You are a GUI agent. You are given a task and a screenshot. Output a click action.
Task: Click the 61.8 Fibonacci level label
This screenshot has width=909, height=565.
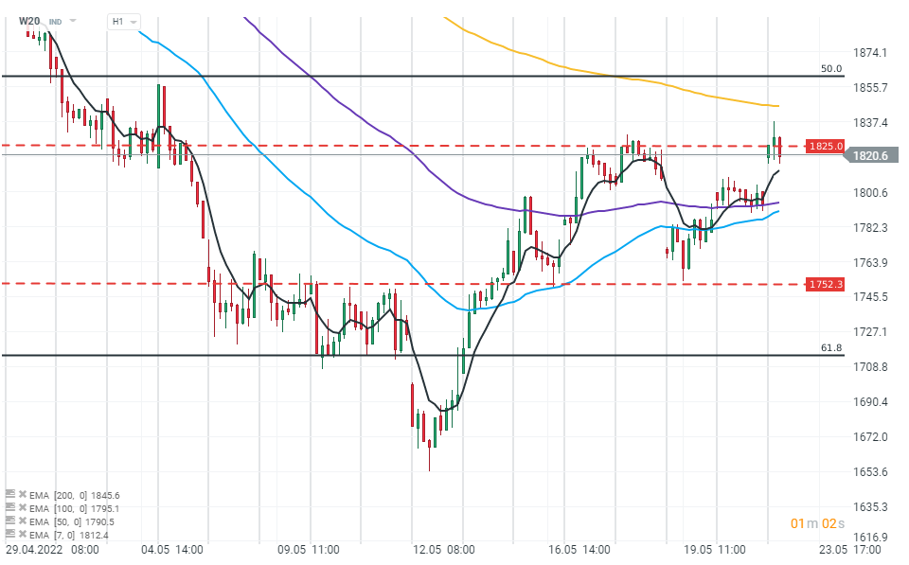pos(830,348)
